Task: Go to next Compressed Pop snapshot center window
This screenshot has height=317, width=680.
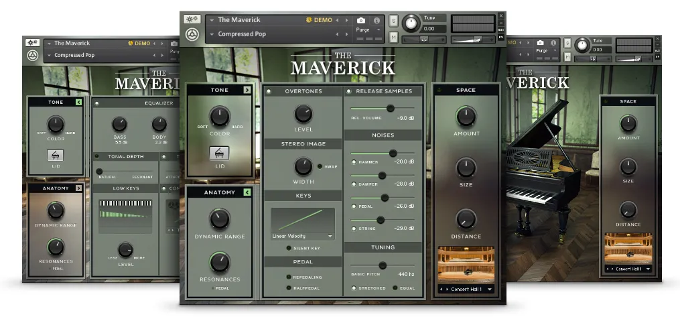Action: 346,34
